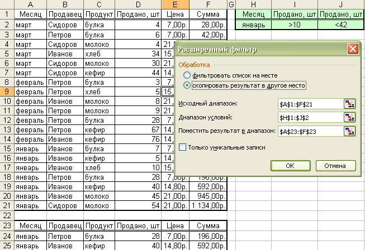Click cell F20 with '945,00р.'

point(208,196)
